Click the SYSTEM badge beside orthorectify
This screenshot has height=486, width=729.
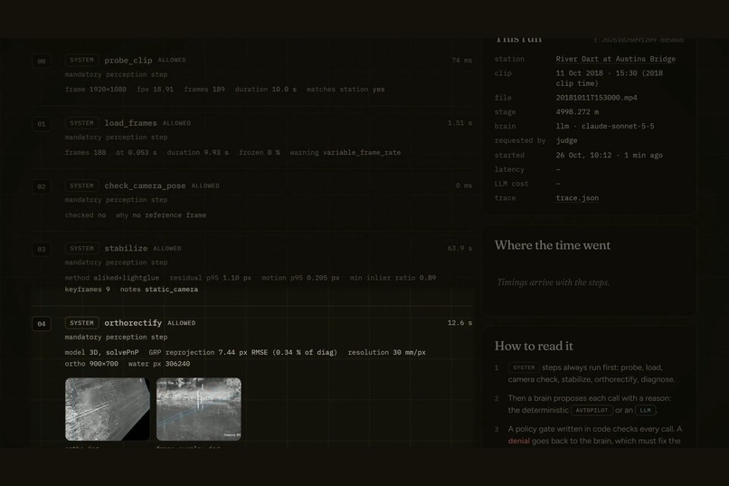point(81,323)
